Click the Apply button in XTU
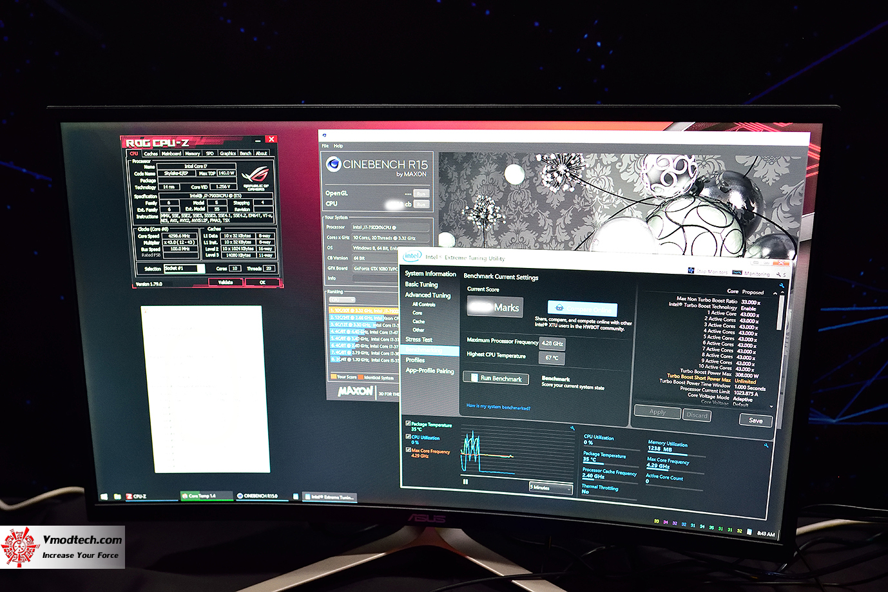The height and width of the screenshot is (592, 888). (x=657, y=412)
